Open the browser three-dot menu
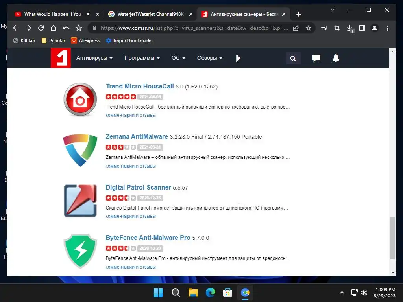 coord(387,28)
